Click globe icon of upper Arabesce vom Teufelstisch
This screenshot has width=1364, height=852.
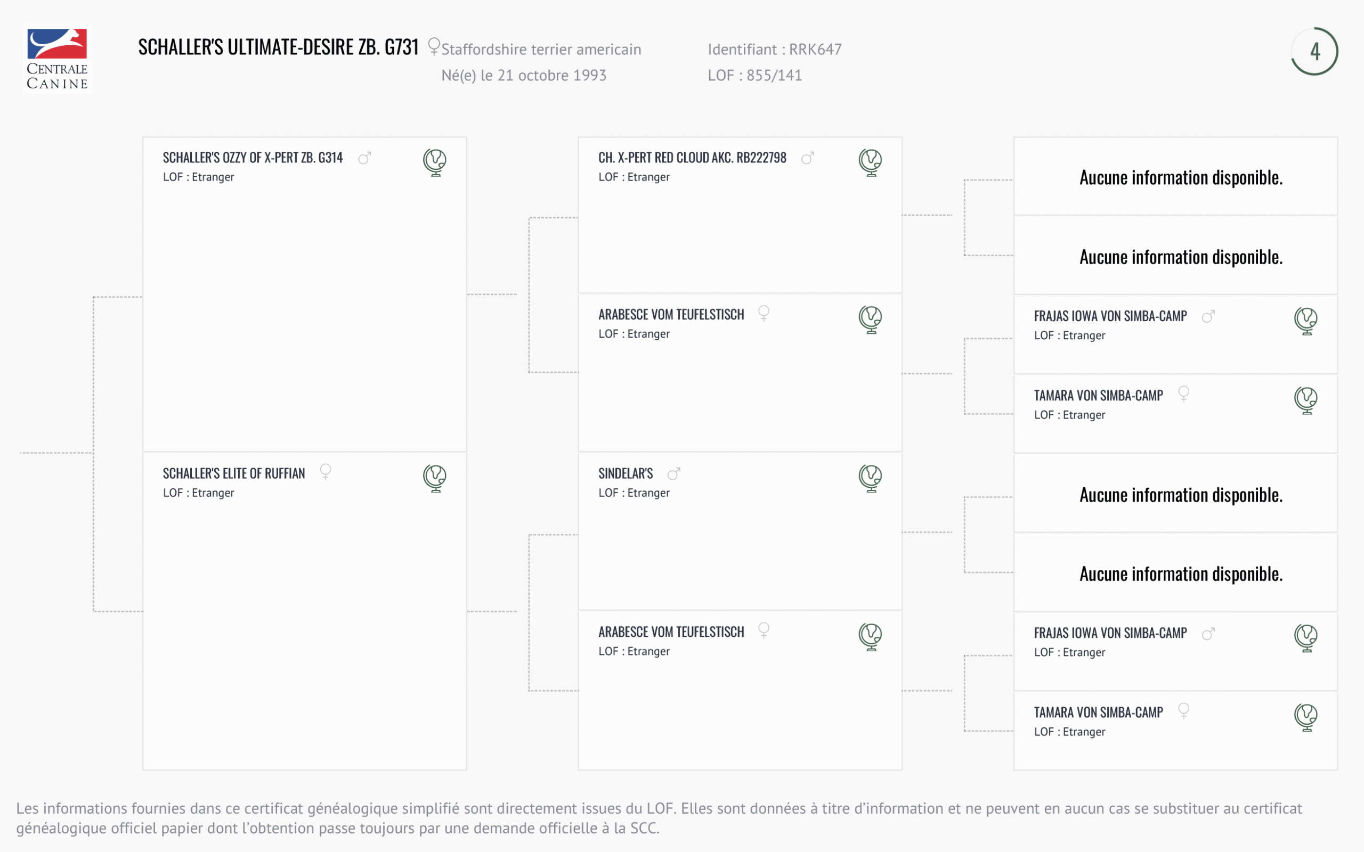(x=870, y=319)
